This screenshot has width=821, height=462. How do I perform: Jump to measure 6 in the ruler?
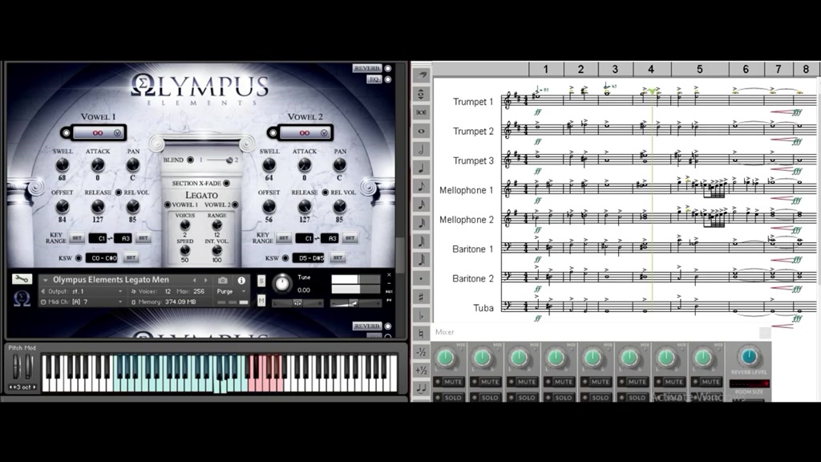coord(746,69)
